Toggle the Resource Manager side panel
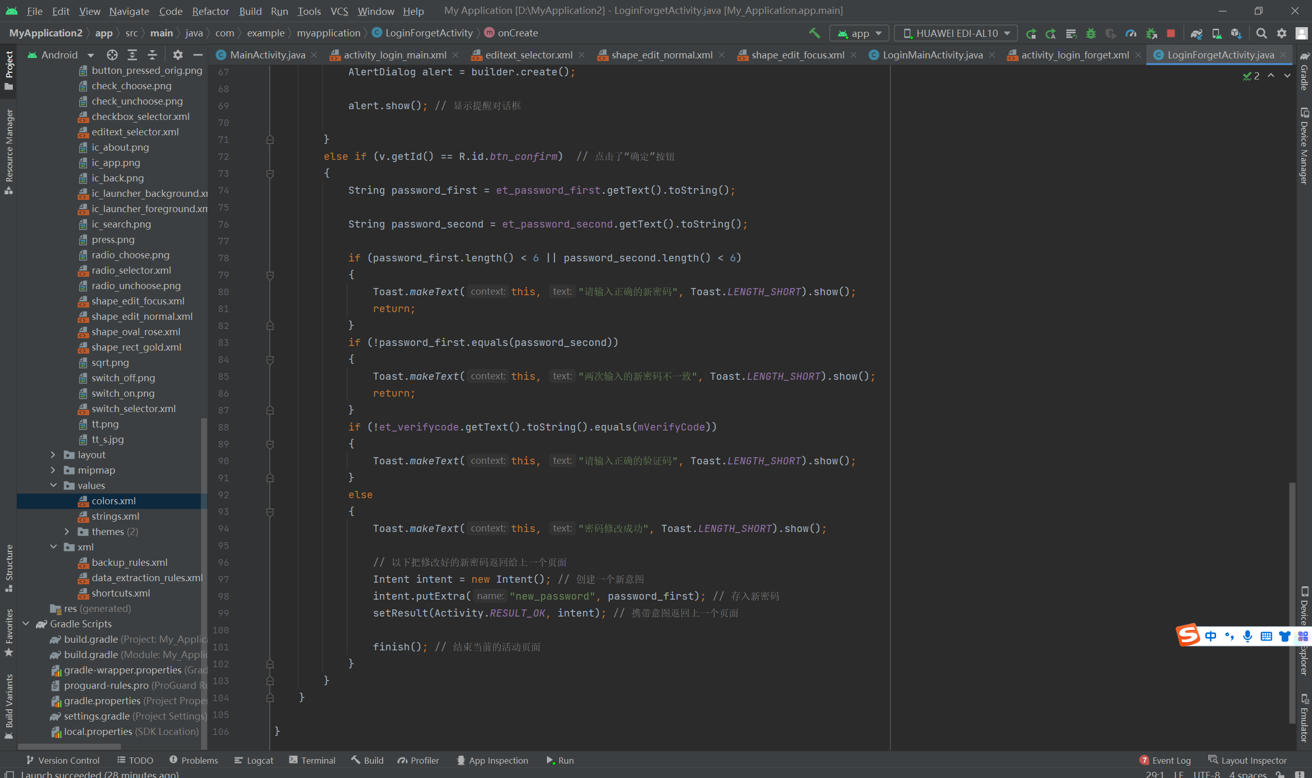1312x778 pixels. click(9, 151)
